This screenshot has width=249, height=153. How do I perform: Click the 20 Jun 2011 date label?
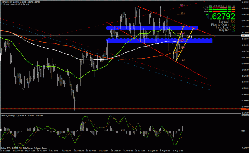(5, 151)
